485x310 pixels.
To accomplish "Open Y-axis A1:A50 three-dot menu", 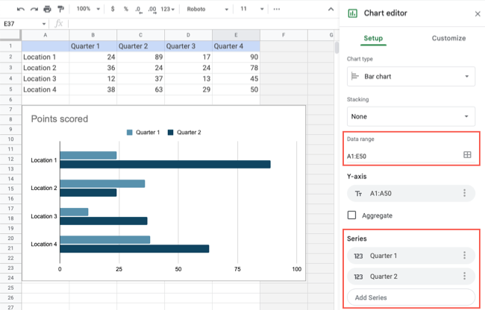I will 464,193.
